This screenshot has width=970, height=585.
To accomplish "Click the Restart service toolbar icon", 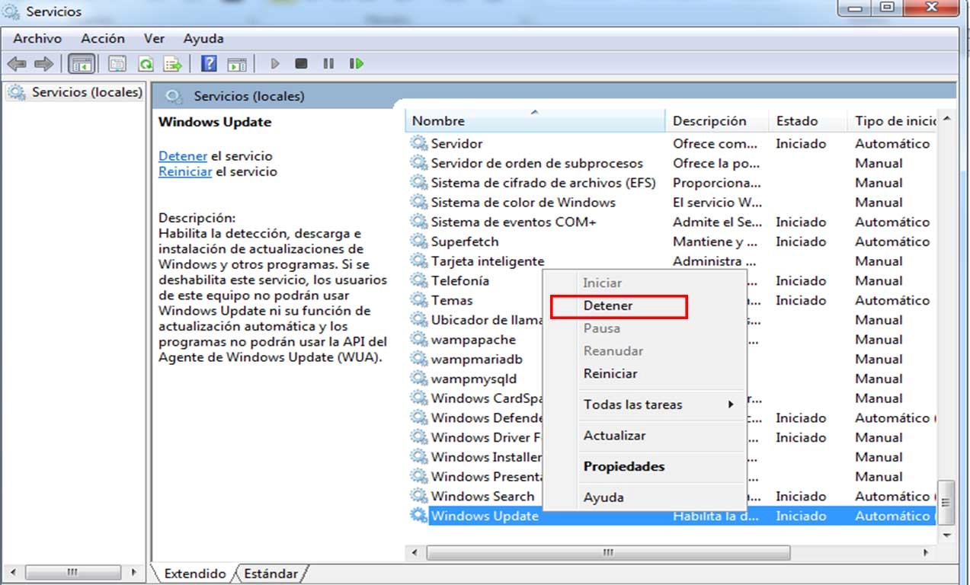I will click(x=355, y=63).
